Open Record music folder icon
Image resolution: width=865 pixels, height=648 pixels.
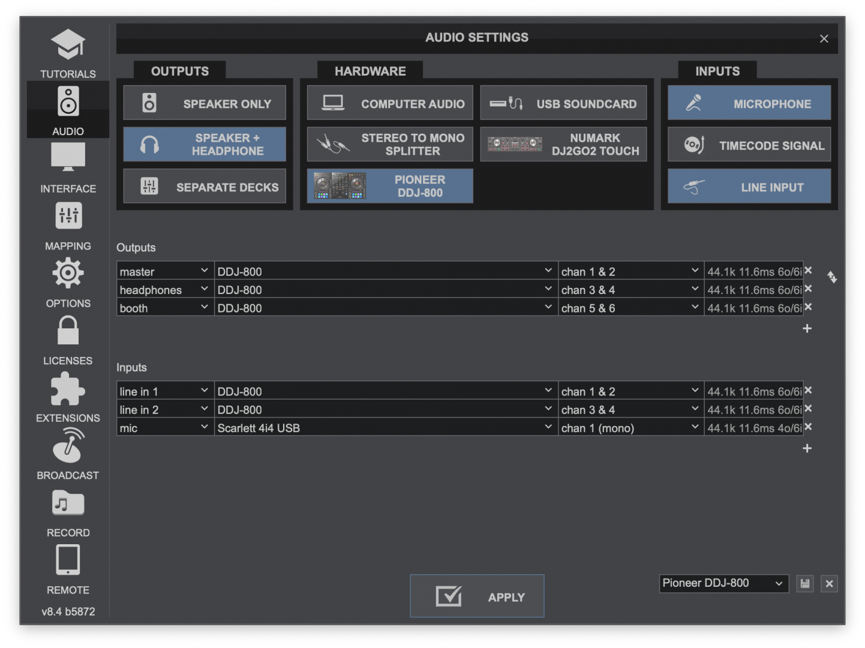tap(68, 503)
